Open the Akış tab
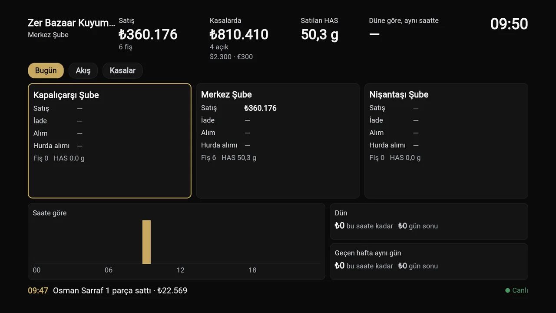 point(83,70)
